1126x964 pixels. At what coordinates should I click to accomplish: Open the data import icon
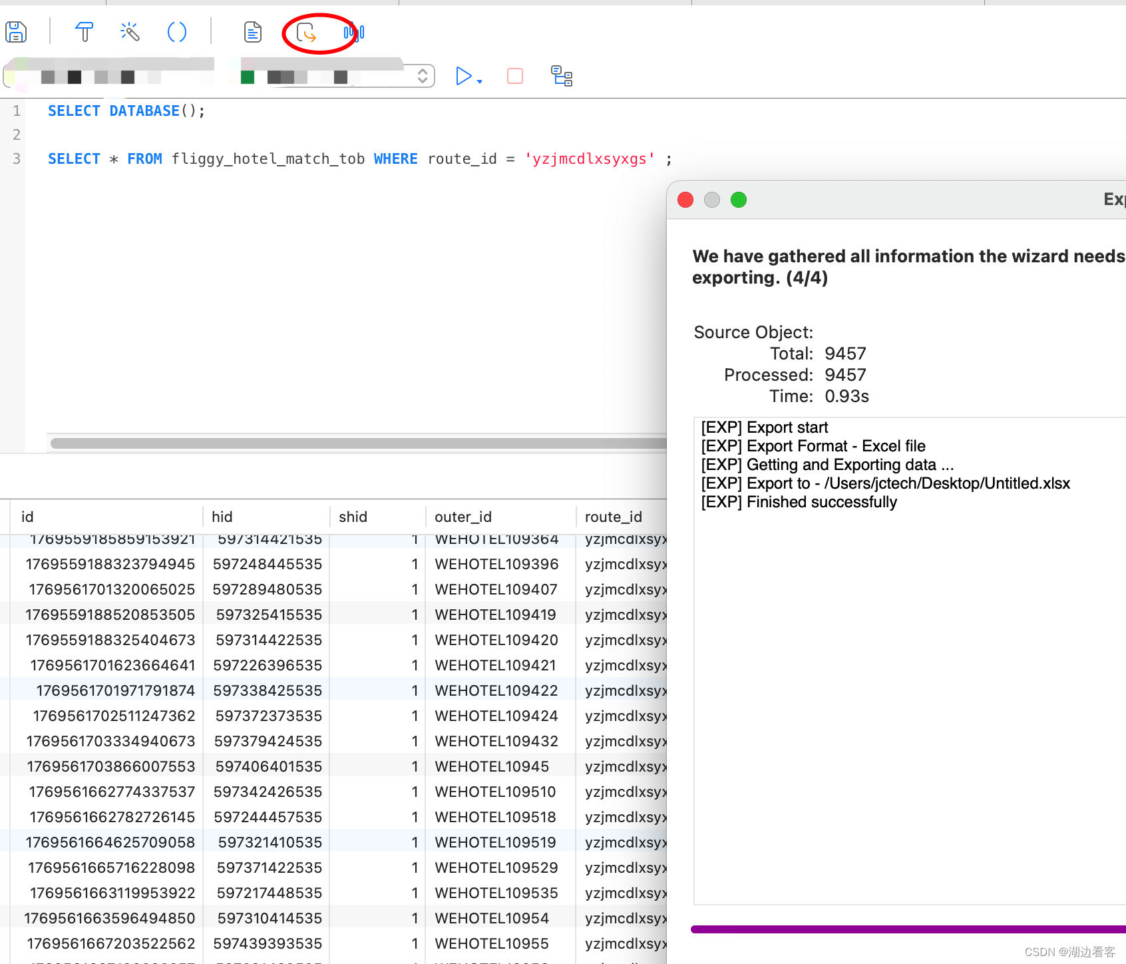pyautogui.click(x=355, y=32)
